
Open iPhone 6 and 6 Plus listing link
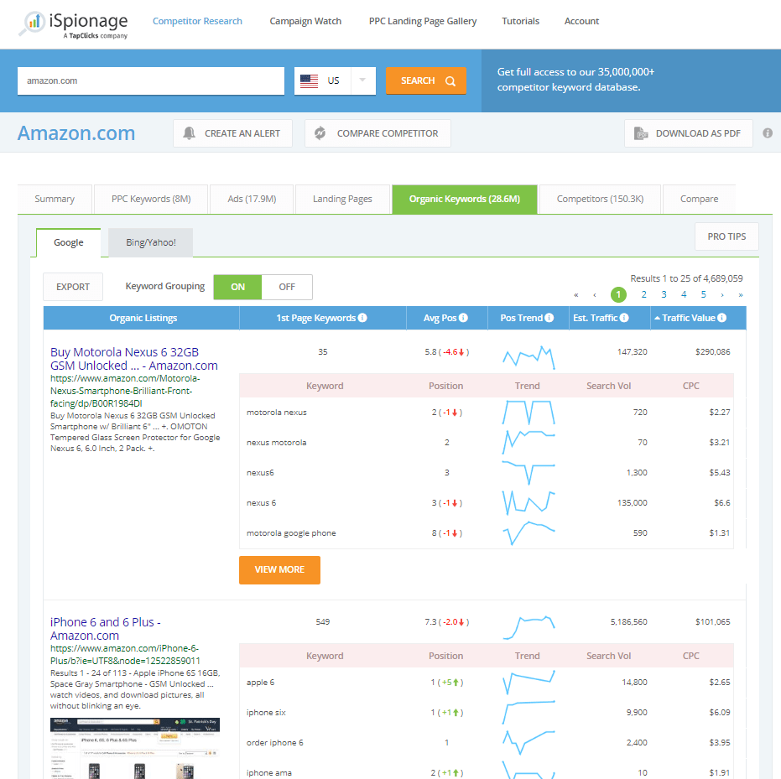click(105, 629)
